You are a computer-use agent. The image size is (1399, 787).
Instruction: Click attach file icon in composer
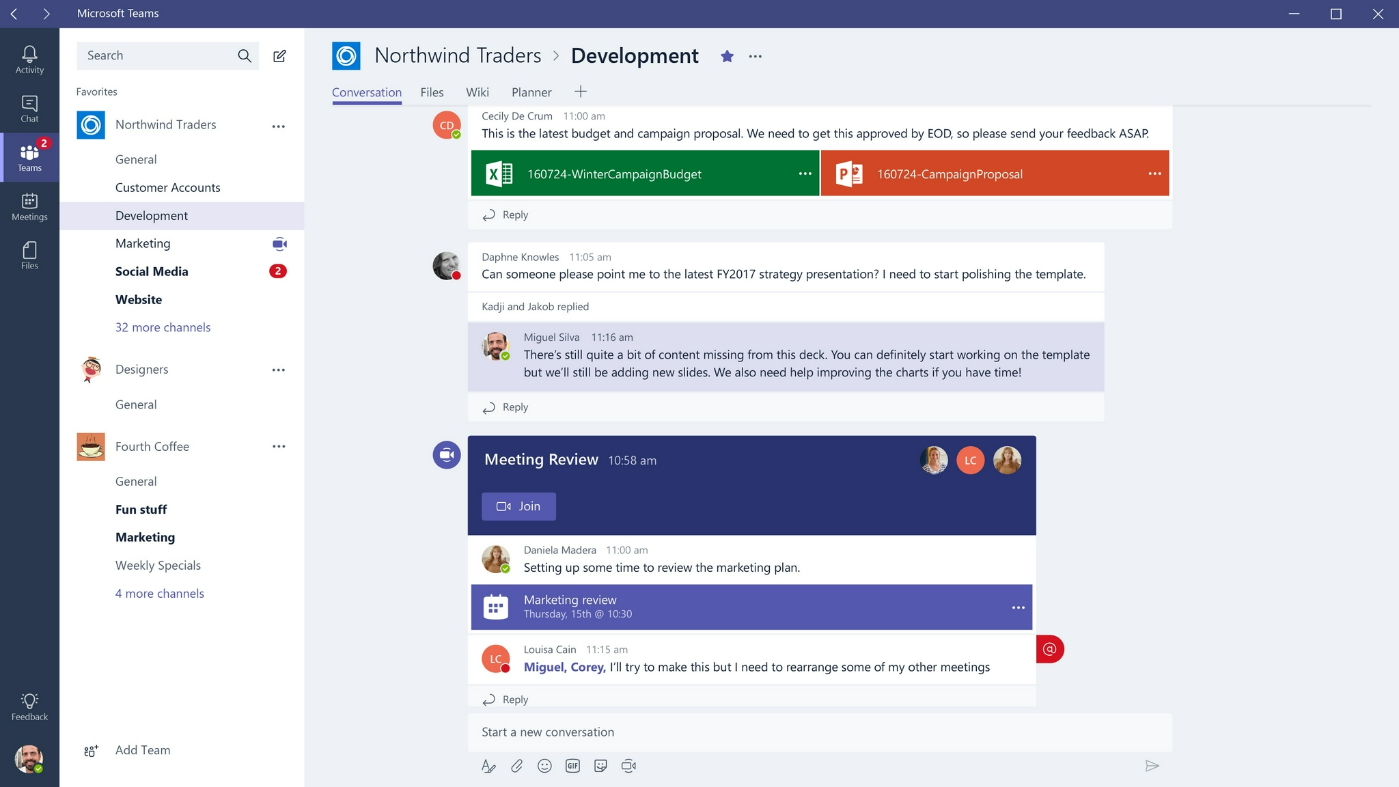(517, 766)
